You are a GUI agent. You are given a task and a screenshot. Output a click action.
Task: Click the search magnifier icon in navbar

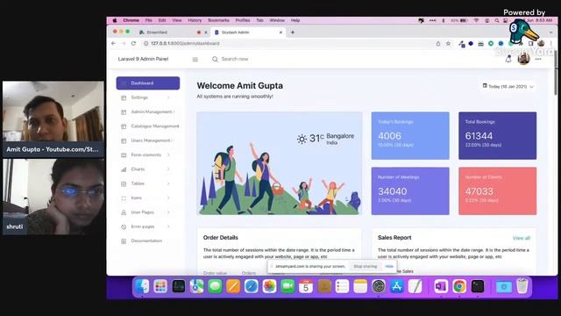click(x=215, y=59)
